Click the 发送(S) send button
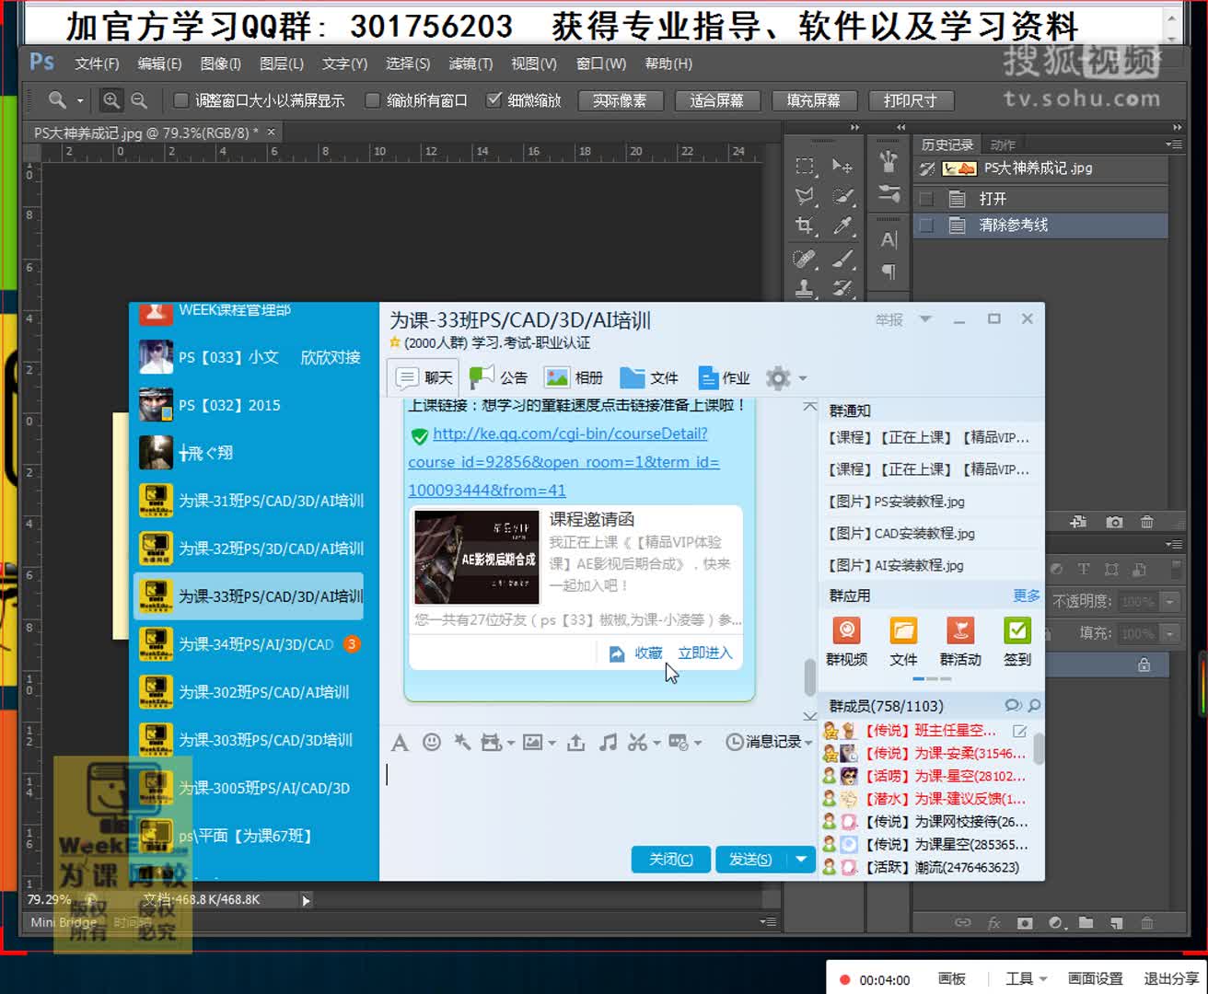The width and height of the screenshot is (1208, 994). point(750,859)
